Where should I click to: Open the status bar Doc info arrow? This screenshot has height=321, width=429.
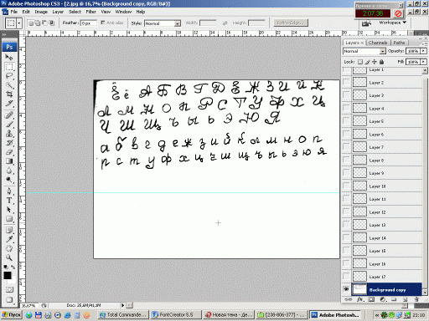pos(122,305)
